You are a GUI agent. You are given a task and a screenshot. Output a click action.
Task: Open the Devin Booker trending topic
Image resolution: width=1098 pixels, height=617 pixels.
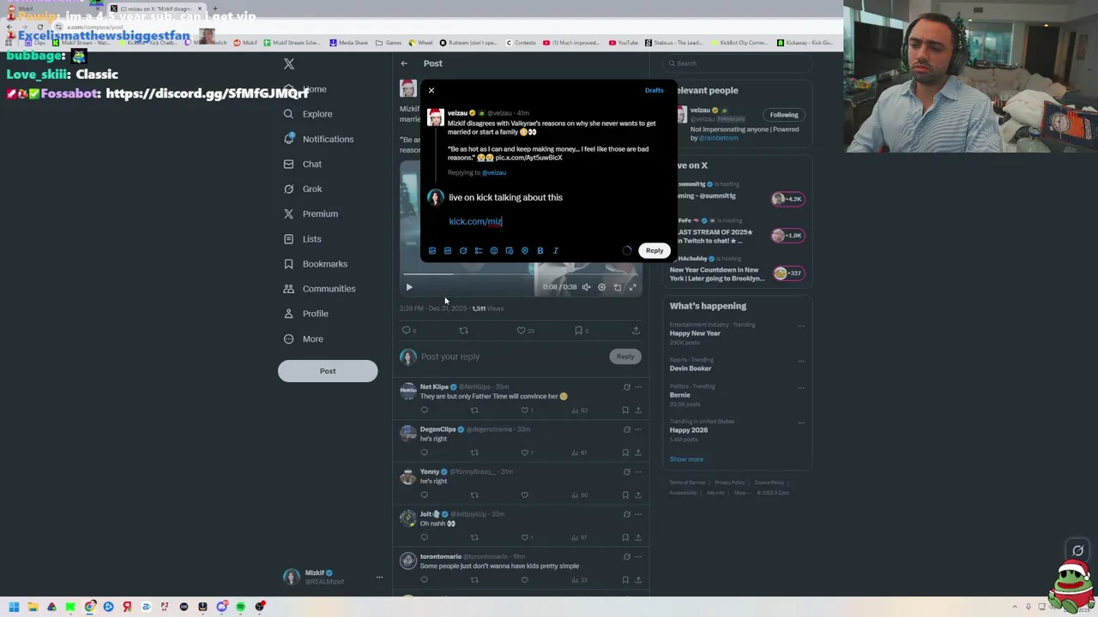(691, 368)
